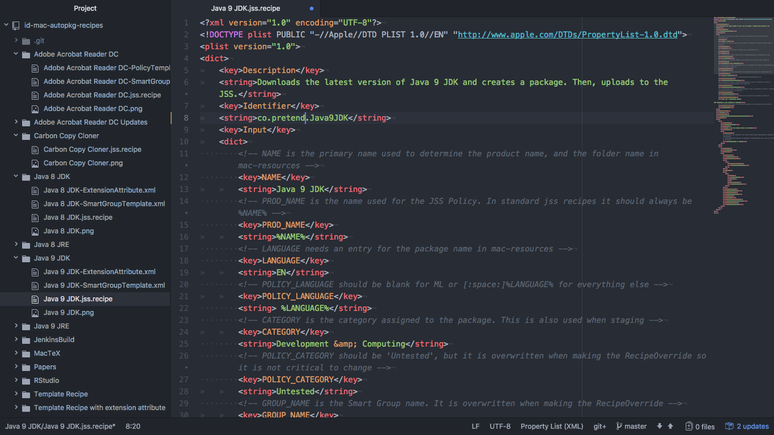The image size is (774, 435).
Task: Click the .git folder icon
Action: click(x=25, y=41)
